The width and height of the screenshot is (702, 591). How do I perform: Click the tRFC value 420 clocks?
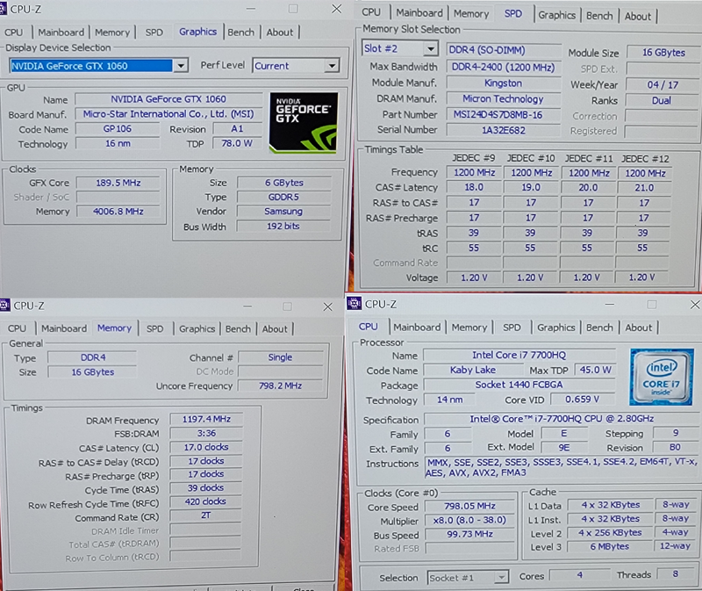(205, 501)
